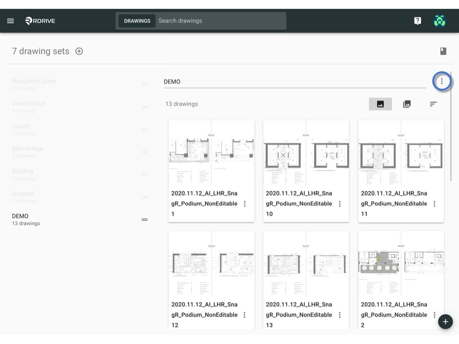Image resolution: width=459 pixels, height=344 pixels.
Task: Click Hospital set drag handle
Action: tap(145, 197)
